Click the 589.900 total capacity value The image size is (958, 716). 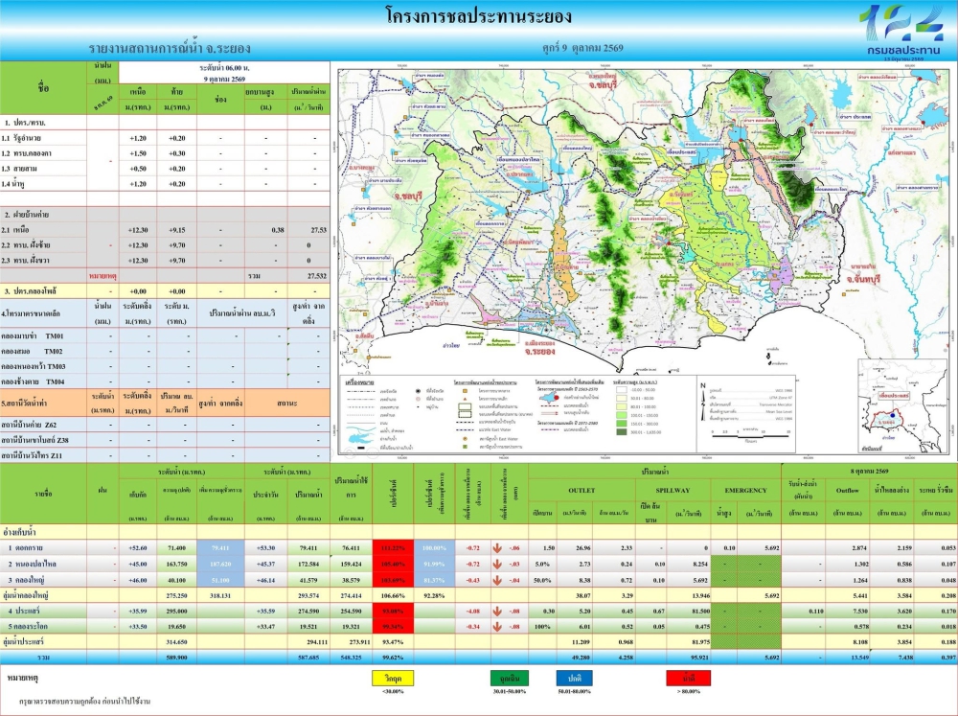tap(176, 658)
